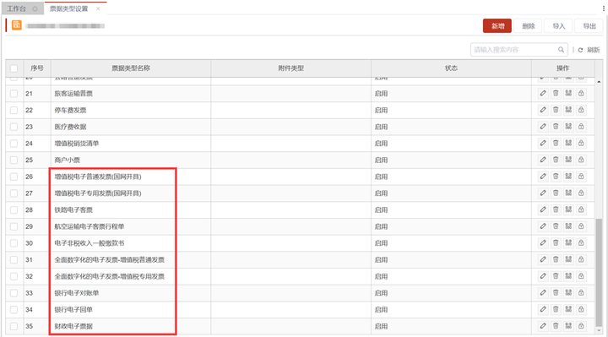This screenshot has height=337, width=608.
Task: Click the trash icon for row 22
Action: [x=556, y=110]
